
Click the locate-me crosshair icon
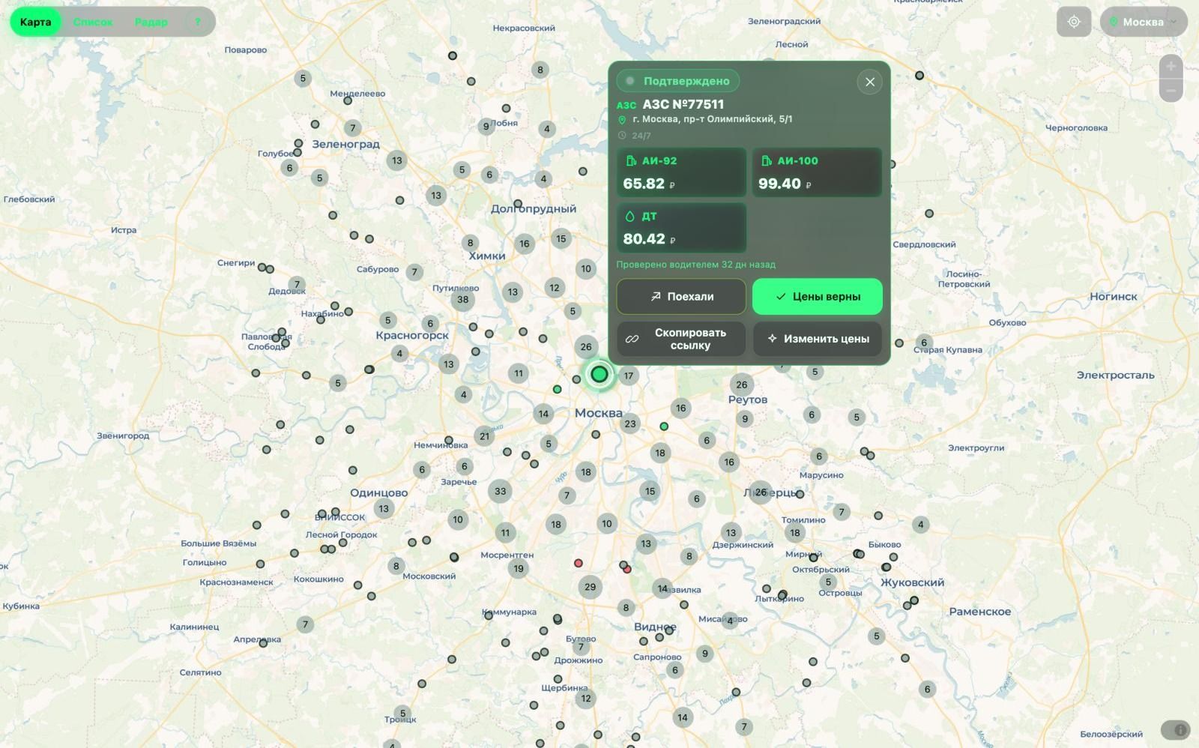click(1074, 22)
